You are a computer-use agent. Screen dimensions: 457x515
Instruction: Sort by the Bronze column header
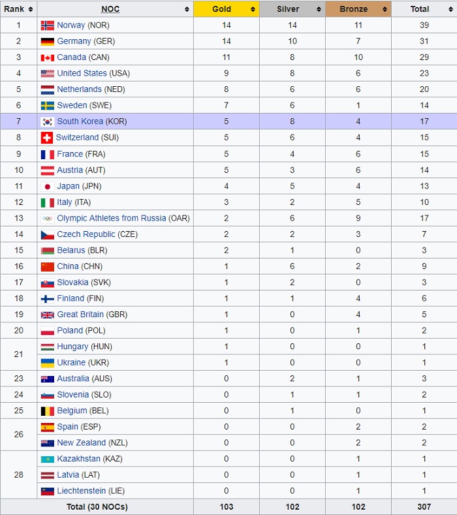354,9
